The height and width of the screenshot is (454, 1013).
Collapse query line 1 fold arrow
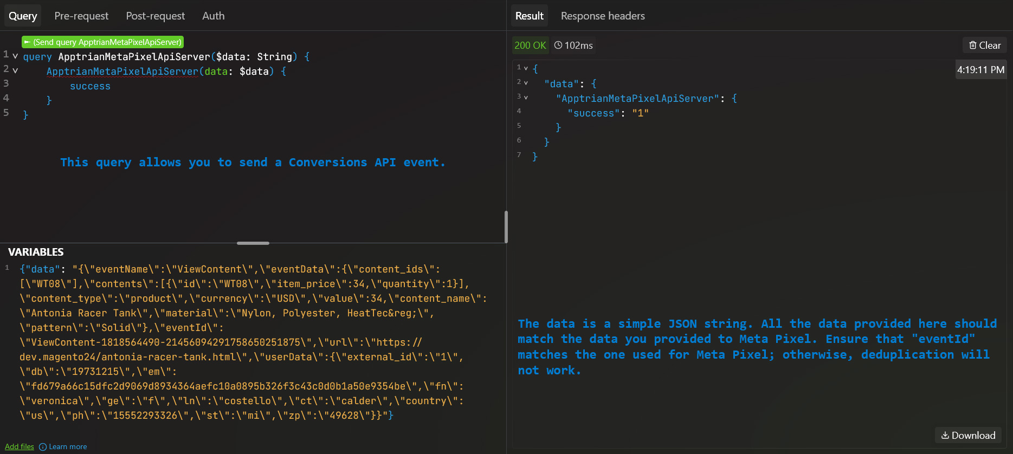[x=15, y=56]
